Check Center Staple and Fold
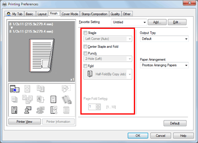198x143 pixels. tap(86, 47)
